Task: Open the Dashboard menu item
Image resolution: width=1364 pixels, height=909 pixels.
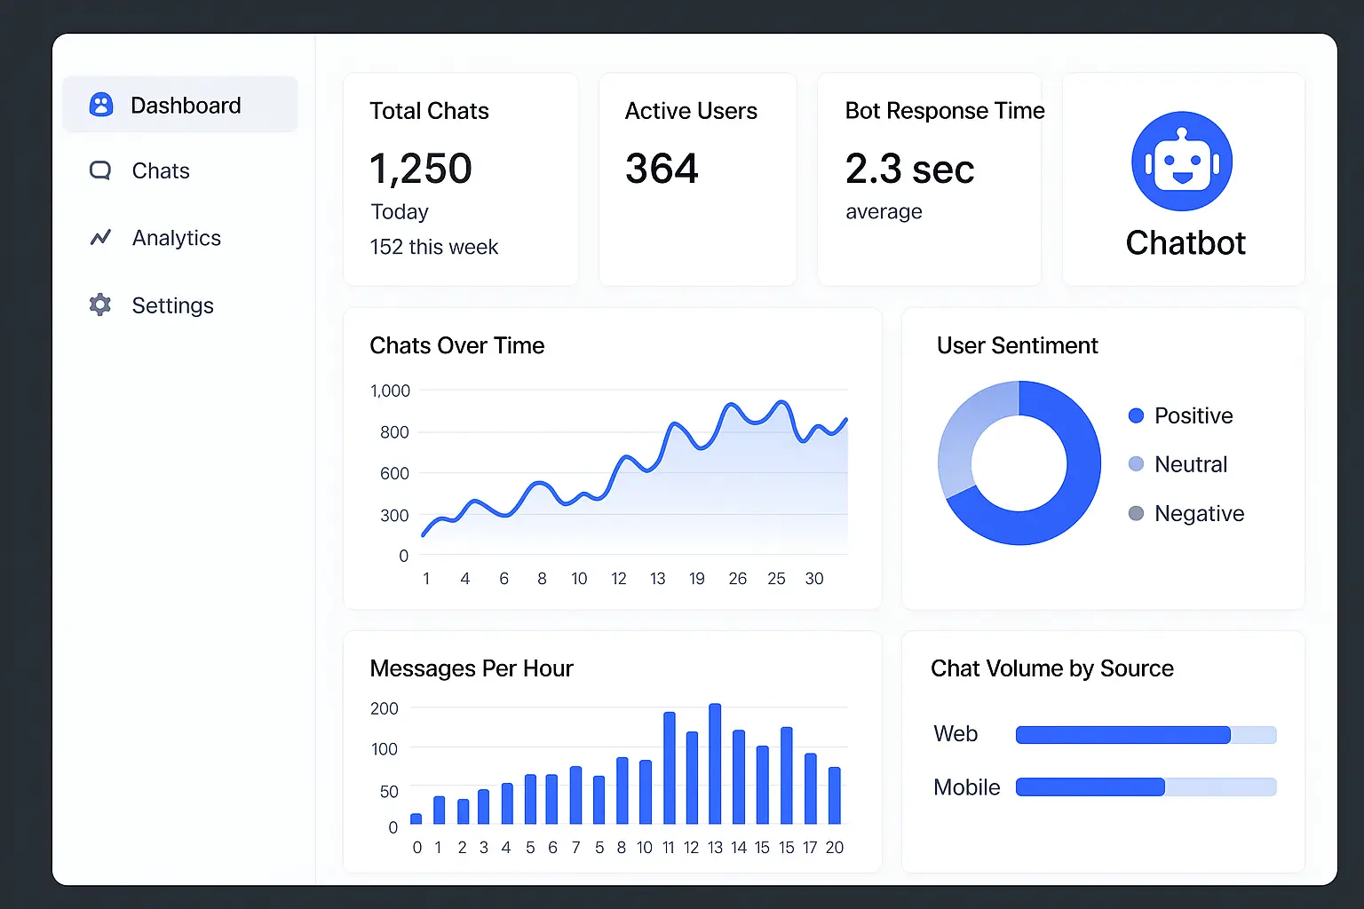Action: 186,106
